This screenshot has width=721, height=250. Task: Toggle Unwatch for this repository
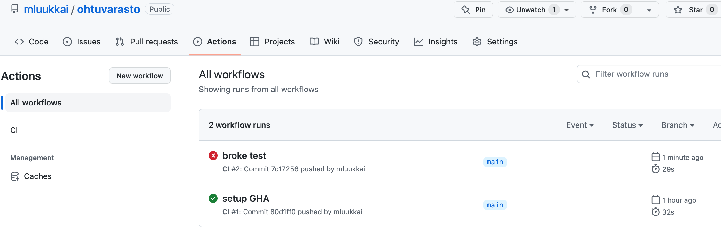point(526,10)
